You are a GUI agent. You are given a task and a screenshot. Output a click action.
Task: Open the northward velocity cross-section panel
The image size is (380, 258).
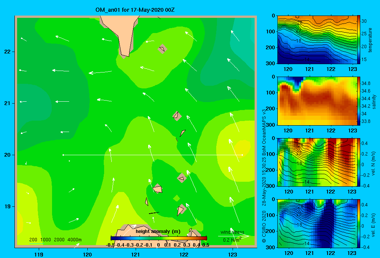point(317,162)
